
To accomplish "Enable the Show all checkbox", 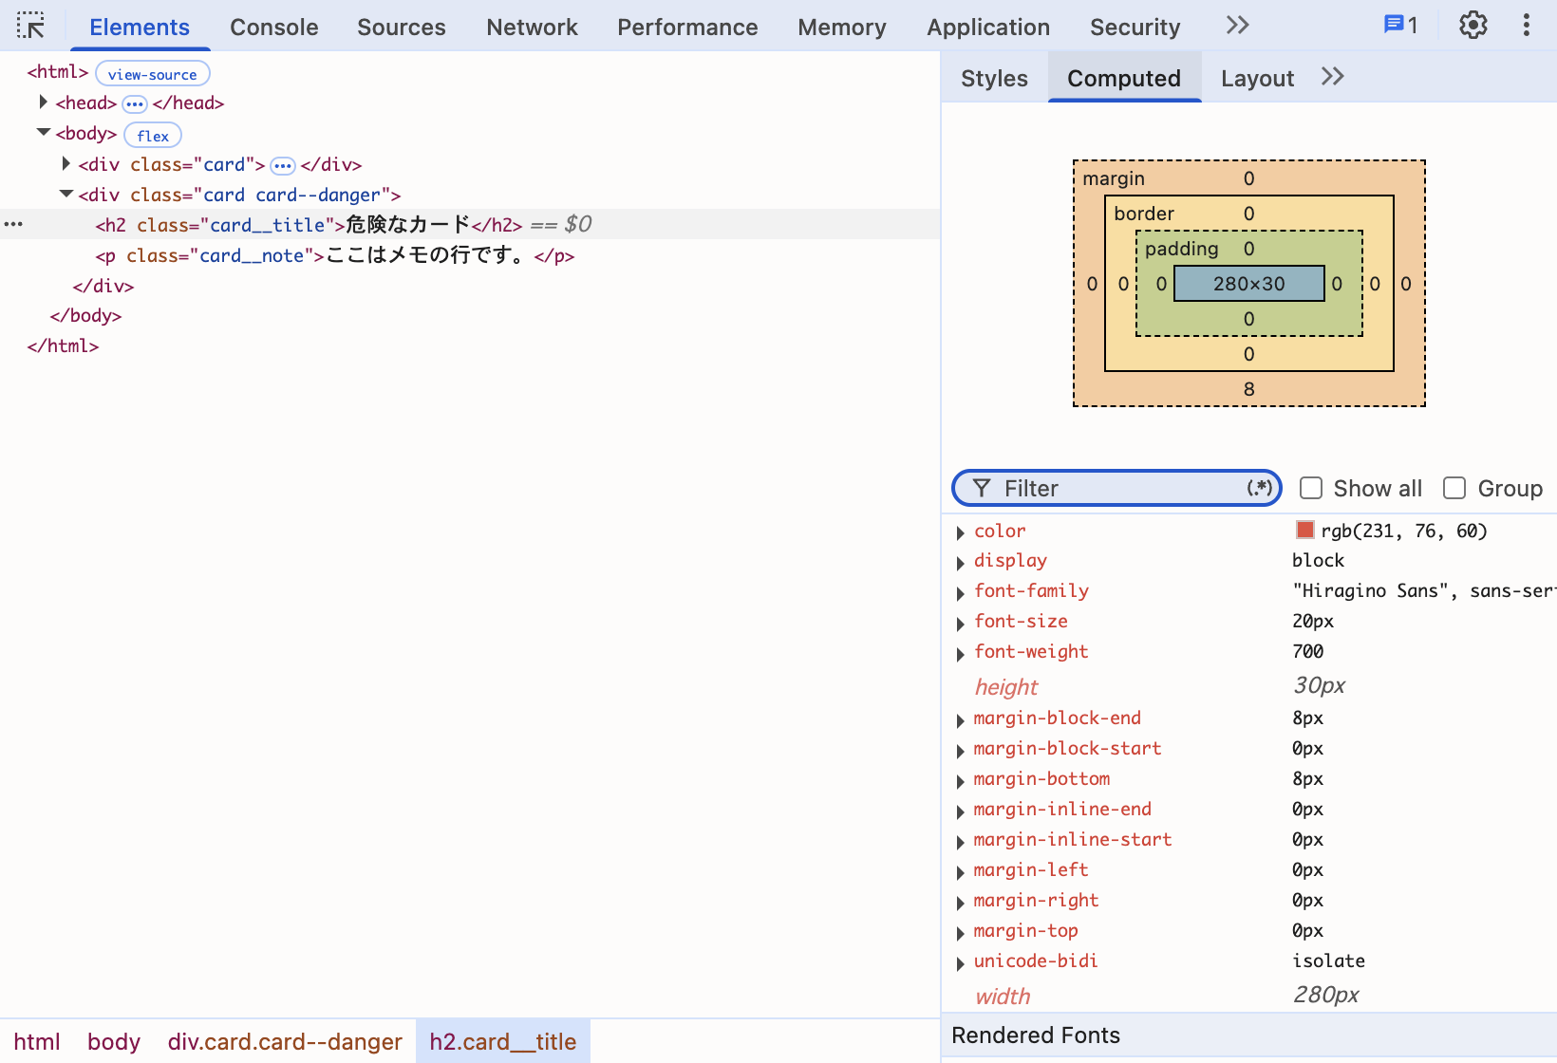I will click(1311, 488).
